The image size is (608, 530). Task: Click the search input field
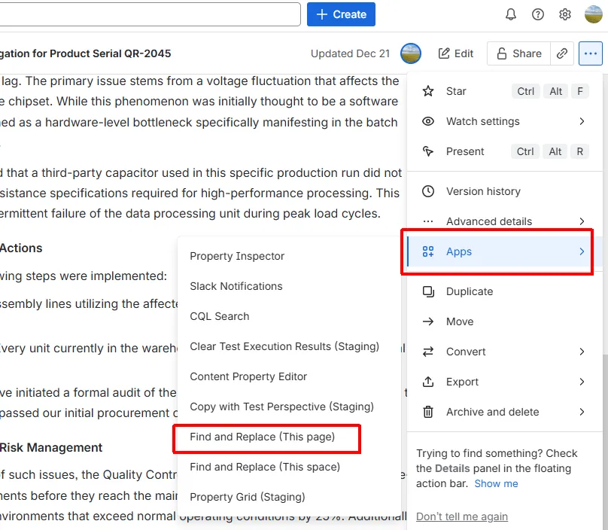coord(150,14)
